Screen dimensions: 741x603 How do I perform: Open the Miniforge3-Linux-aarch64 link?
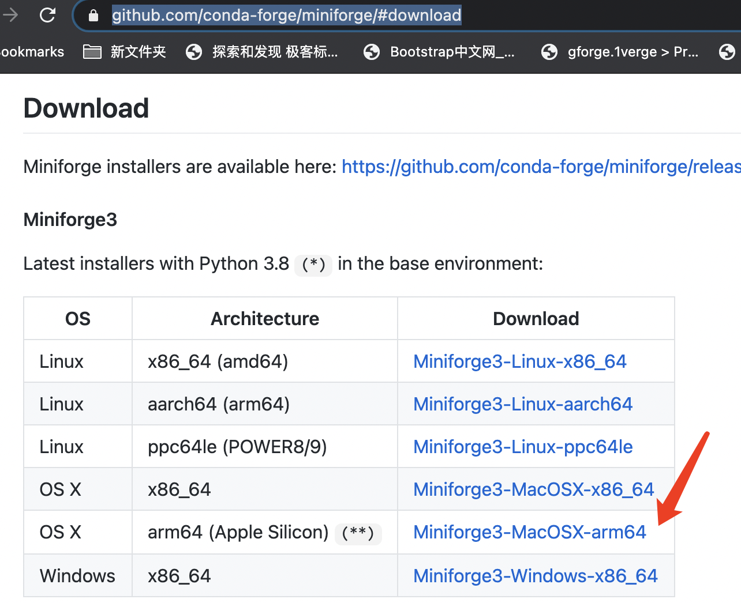pyautogui.click(x=522, y=404)
